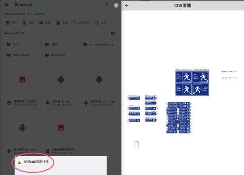Tap the yellow CDR看图 app icon in popup
The height and width of the screenshot is (175, 244).
[x=19, y=162]
